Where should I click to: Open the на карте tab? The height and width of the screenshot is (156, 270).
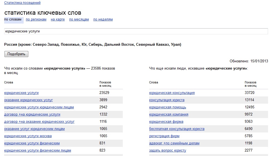coord(58,19)
